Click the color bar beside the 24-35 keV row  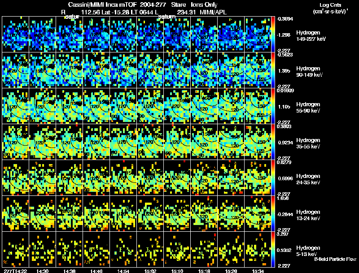coord(273,178)
